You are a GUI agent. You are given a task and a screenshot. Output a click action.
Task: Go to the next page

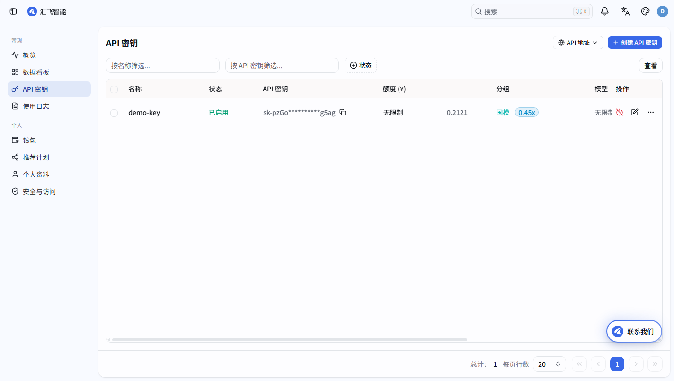[x=636, y=364]
